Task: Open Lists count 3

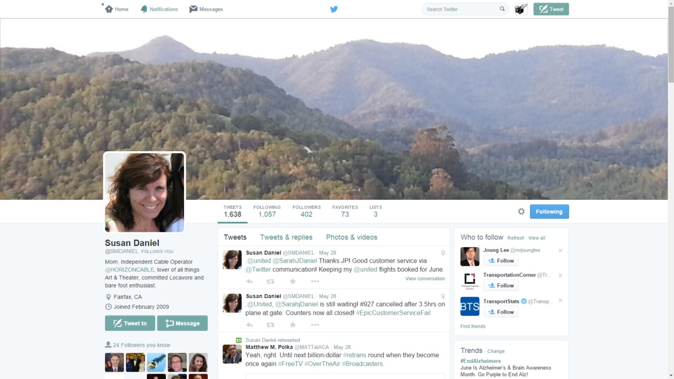Action: (375, 211)
